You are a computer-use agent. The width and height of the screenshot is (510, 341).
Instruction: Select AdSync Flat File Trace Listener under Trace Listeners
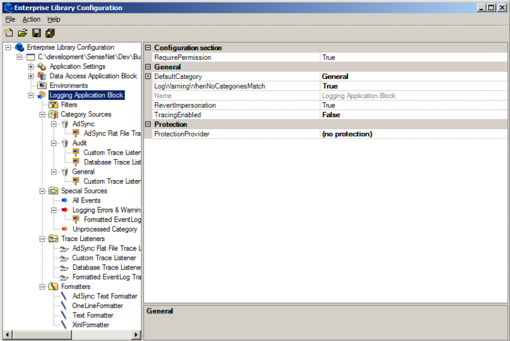106,249
